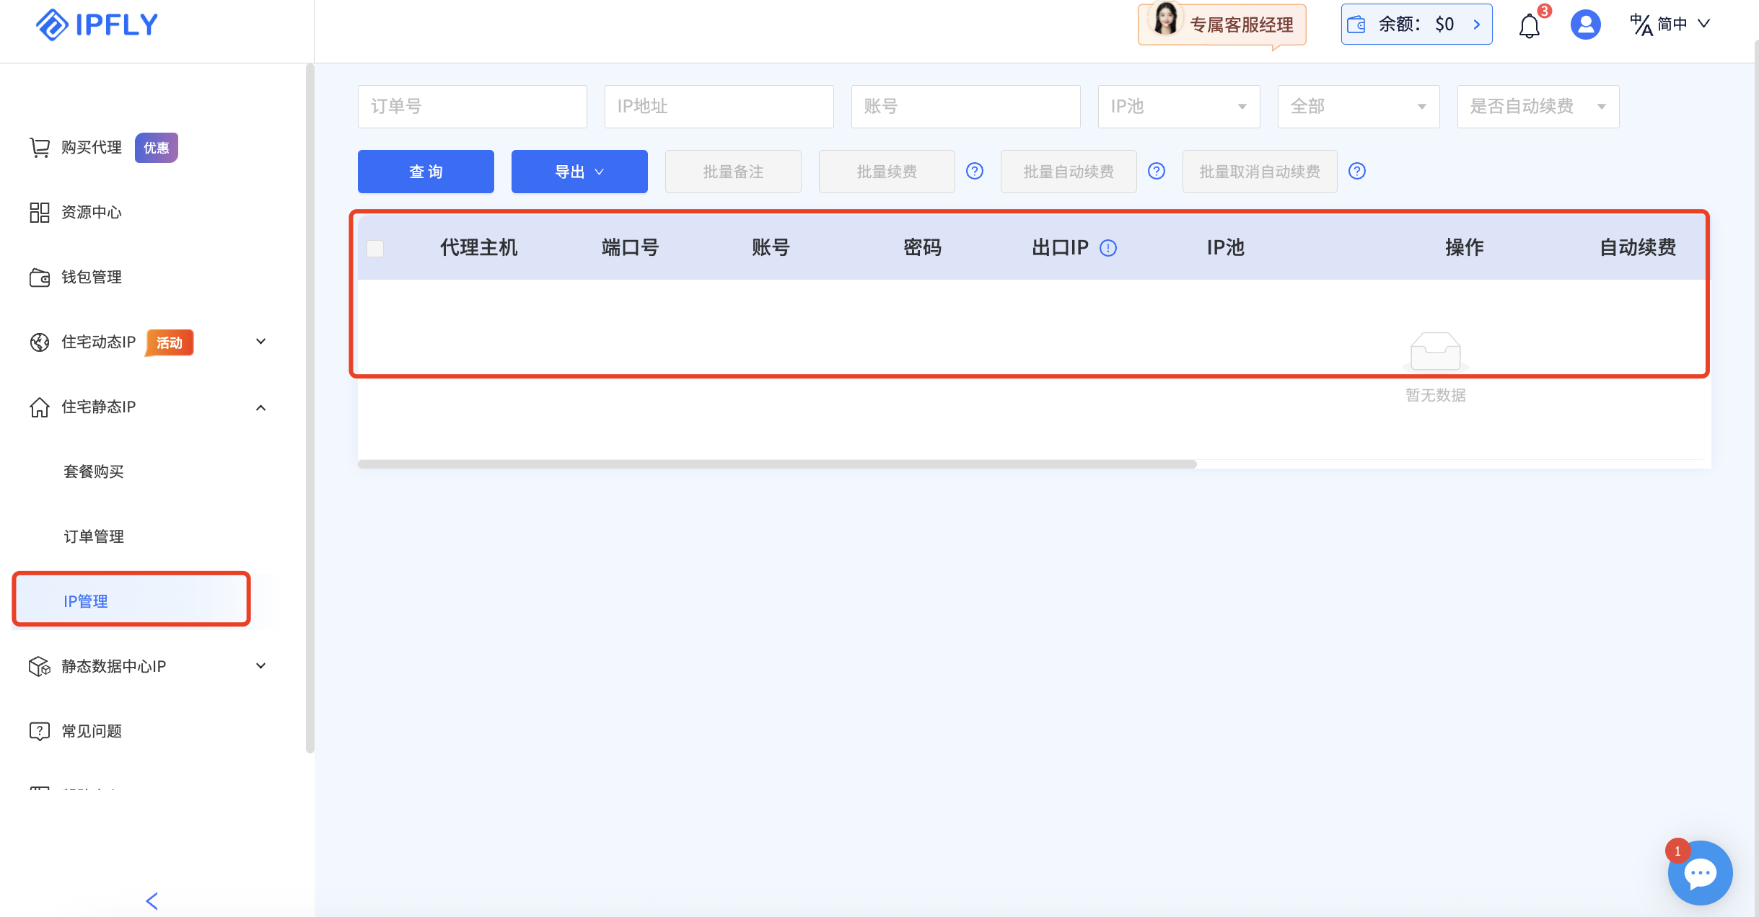Click the 操作 column header
Viewport: 1759px width, 917px height.
1465,248
